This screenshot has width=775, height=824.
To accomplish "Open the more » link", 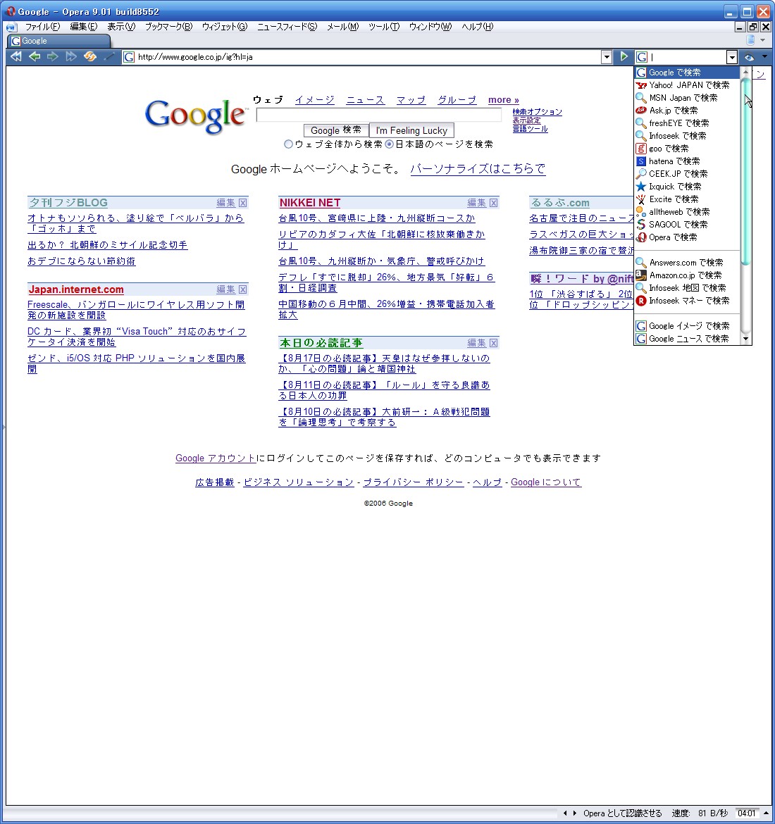I will click(x=503, y=100).
